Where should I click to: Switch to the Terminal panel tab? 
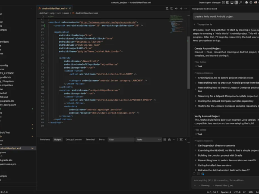(90, 140)
